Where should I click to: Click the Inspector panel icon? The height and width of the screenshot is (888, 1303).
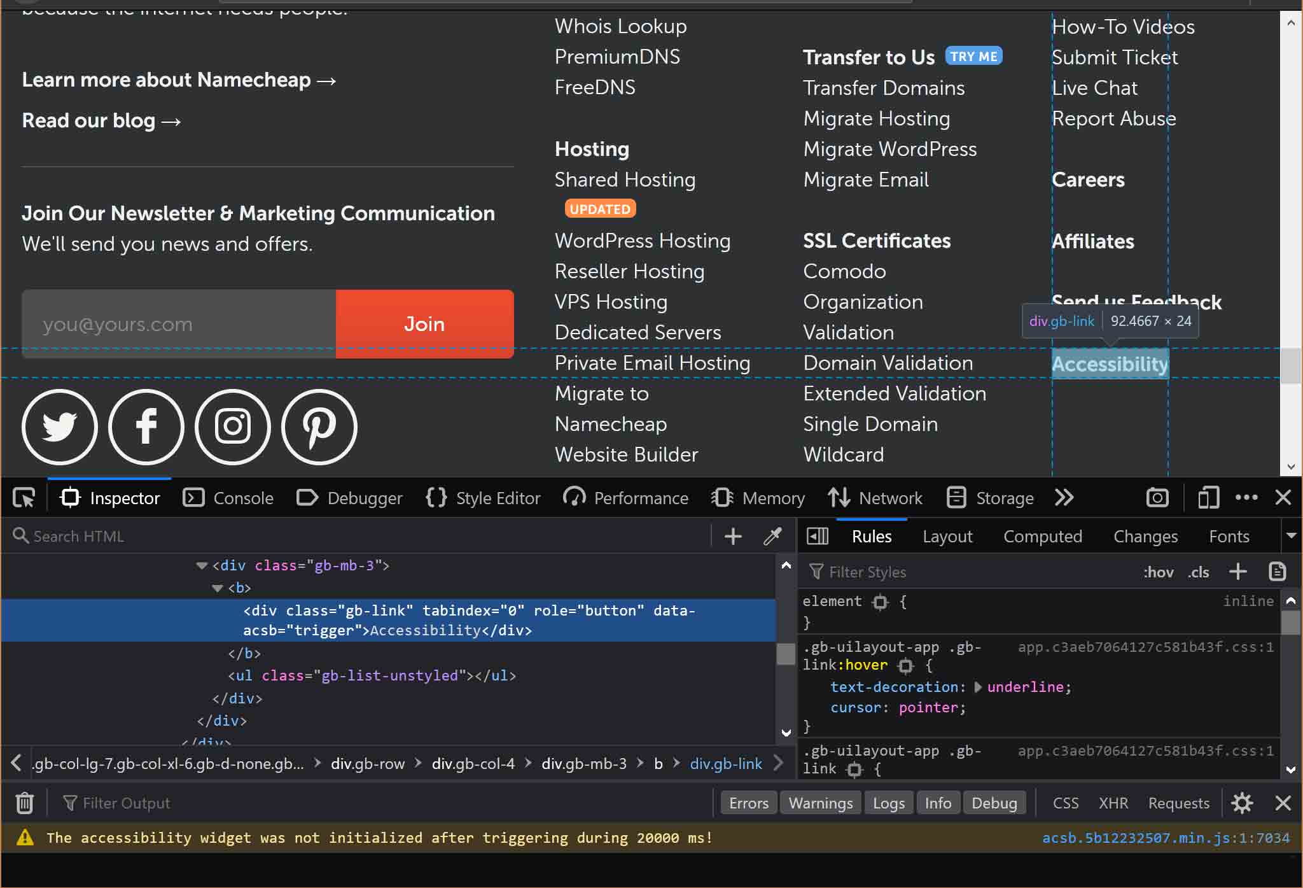[x=70, y=498]
